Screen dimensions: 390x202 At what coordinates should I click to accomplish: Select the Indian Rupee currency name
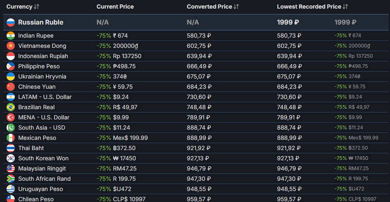coord(36,36)
